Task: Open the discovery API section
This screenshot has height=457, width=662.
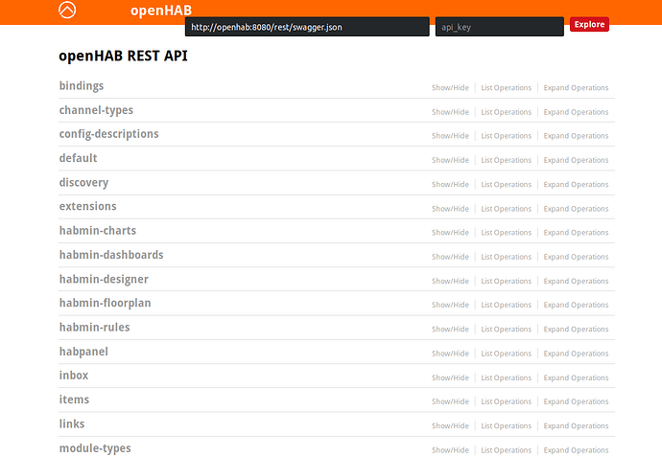Action: tap(84, 183)
